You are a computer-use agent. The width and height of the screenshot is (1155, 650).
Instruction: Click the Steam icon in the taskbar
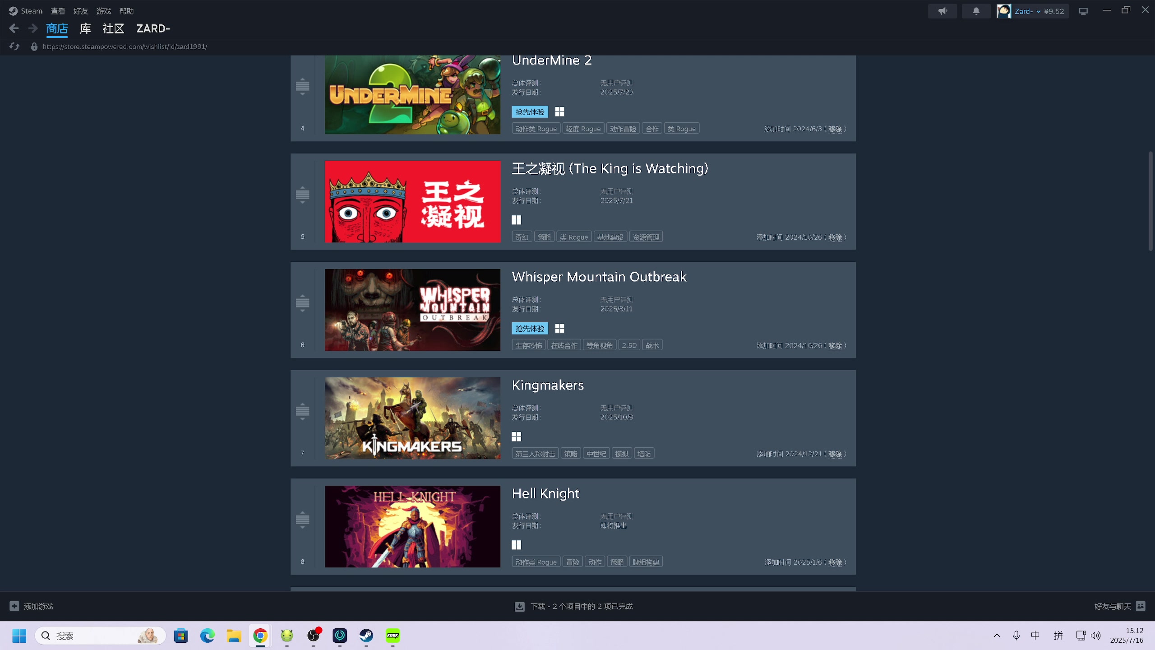(x=366, y=636)
